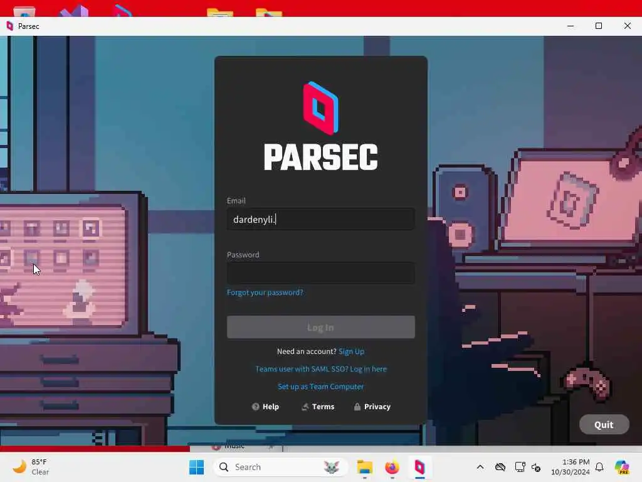Maximize the Parsec window
The image size is (642, 482).
click(599, 26)
